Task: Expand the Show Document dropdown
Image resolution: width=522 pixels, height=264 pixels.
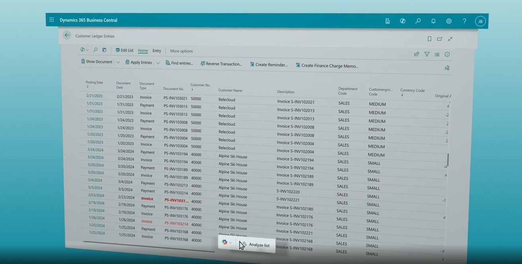Action: click(117, 62)
